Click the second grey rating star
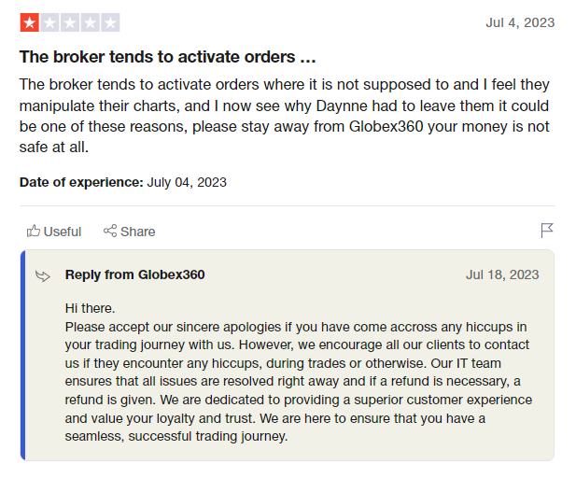Screen dimensions: 576x478 coord(49,22)
